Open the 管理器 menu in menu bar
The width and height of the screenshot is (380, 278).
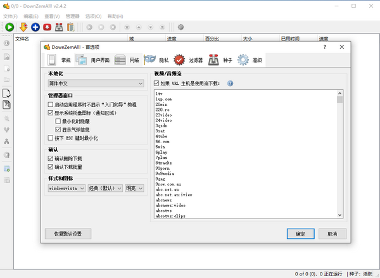click(73, 15)
